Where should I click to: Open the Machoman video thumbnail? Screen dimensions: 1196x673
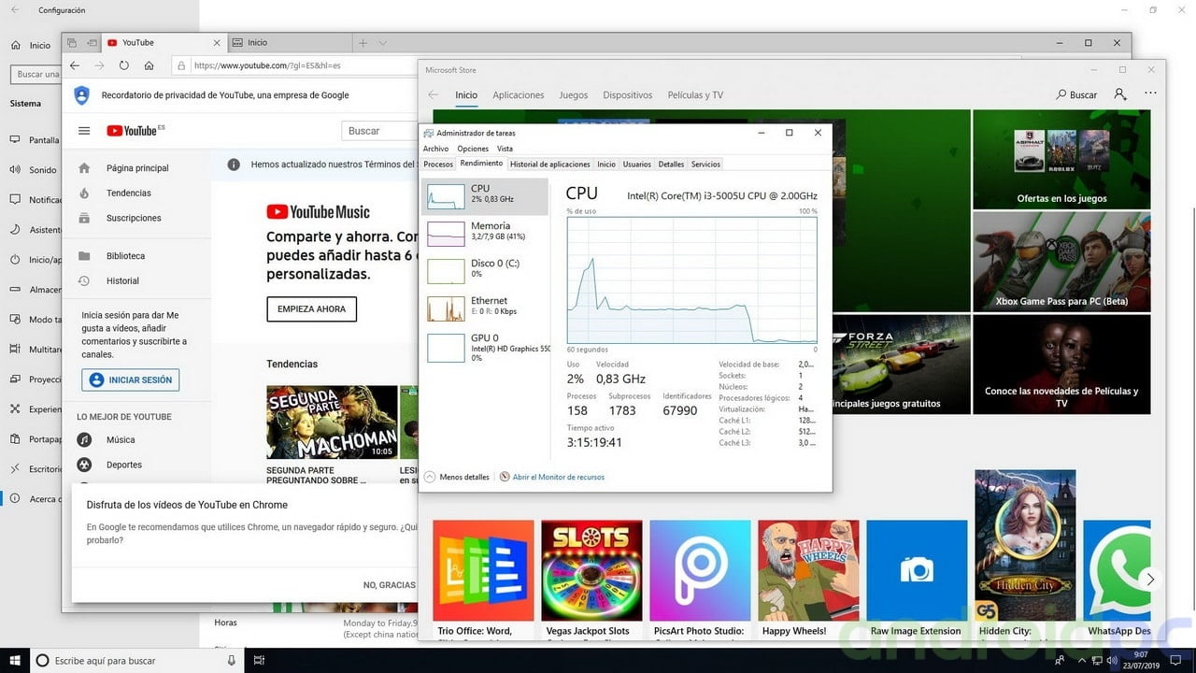[x=332, y=422]
